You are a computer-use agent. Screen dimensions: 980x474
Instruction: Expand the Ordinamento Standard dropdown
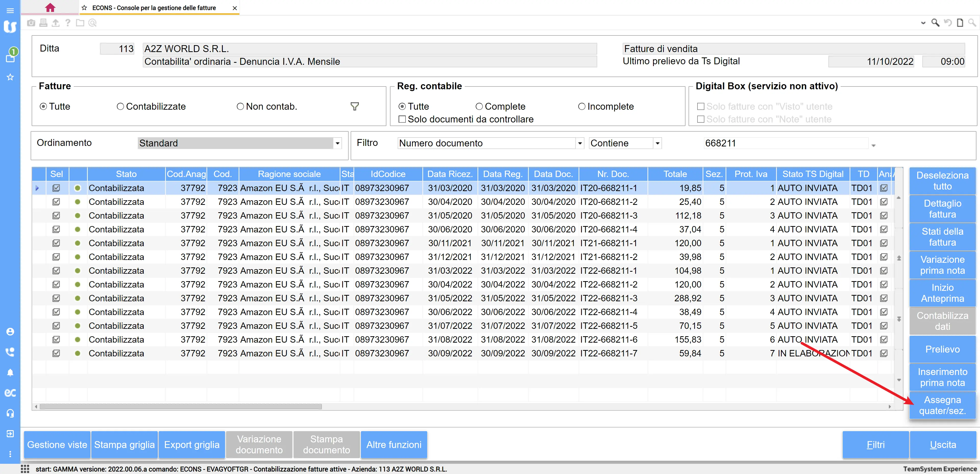pos(337,143)
